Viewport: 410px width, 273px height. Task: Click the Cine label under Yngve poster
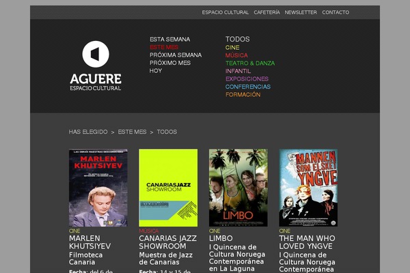pyautogui.click(x=285, y=231)
